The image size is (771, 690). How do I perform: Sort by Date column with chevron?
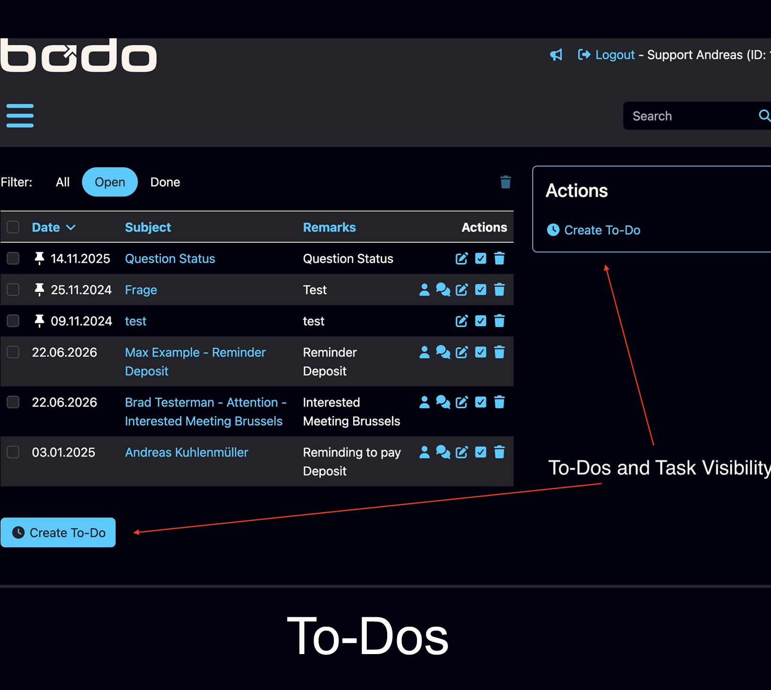(x=54, y=227)
